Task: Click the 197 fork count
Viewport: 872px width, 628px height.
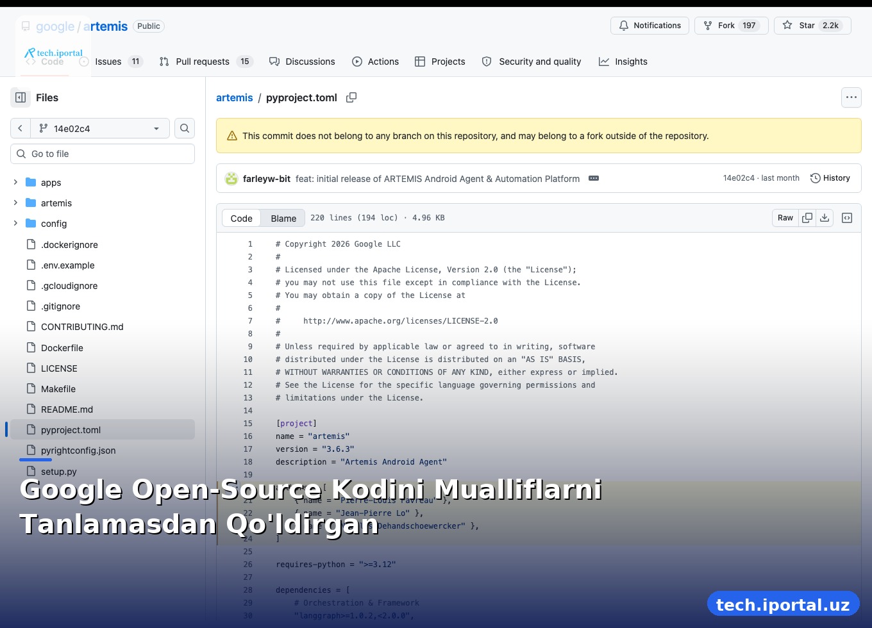Action: pyautogui.click(x=749, y=26)
